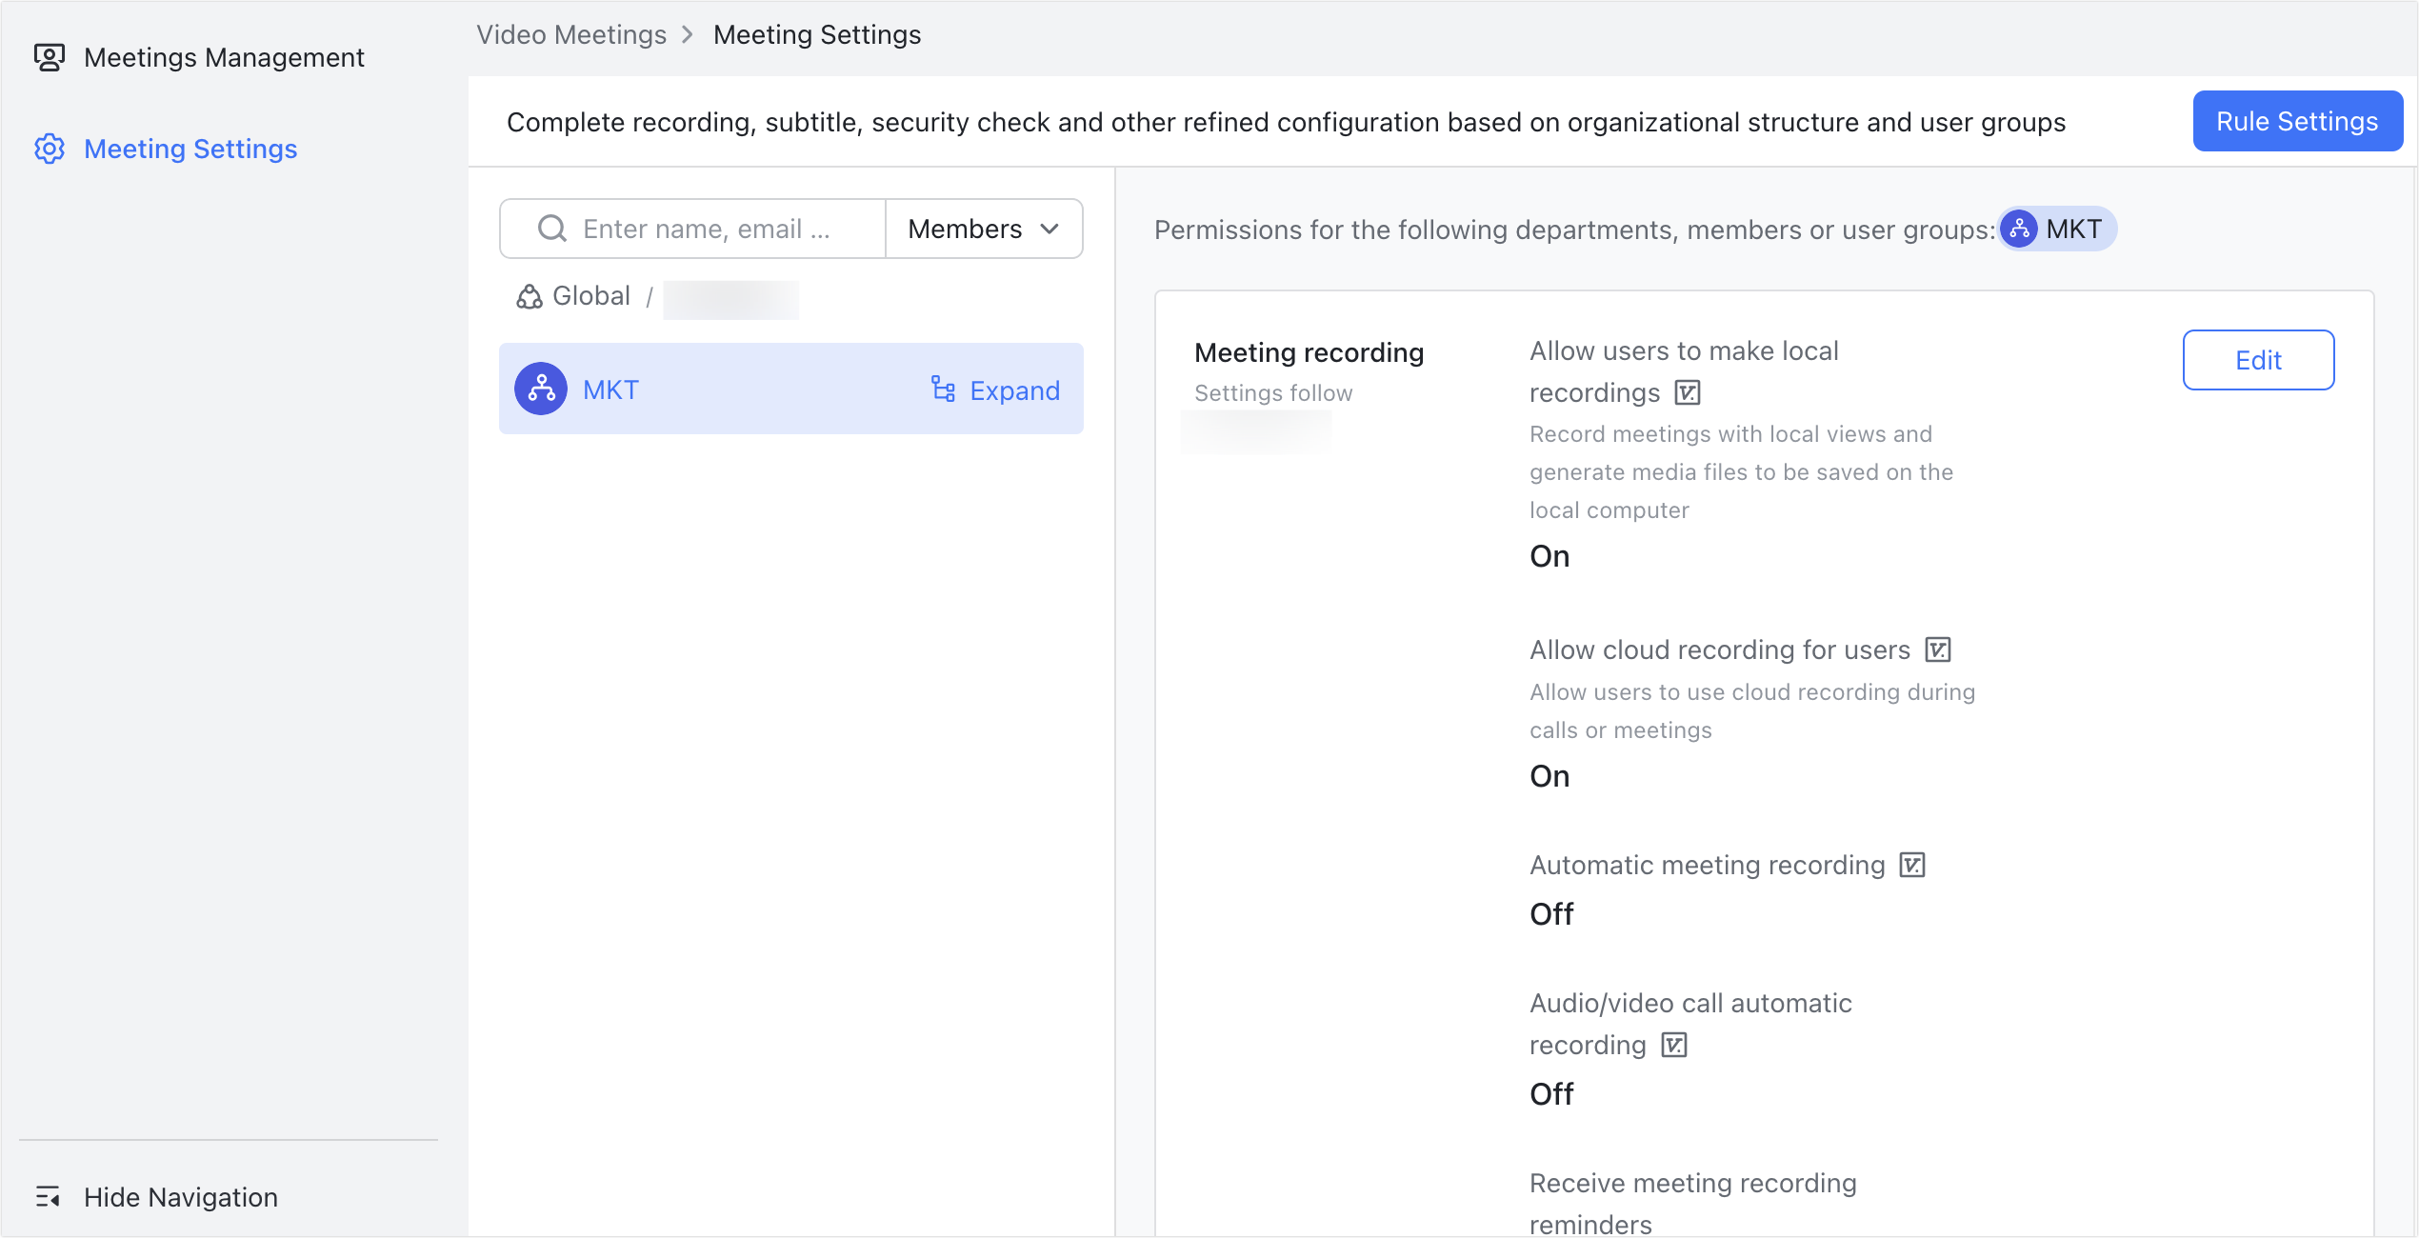The height and width of the screenshot is (1238, 2419).
Task: Focus the name or email search field
Action: tap(693, 229)
